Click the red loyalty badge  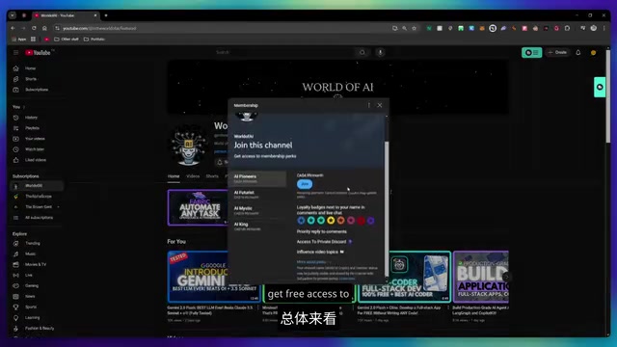361,221
